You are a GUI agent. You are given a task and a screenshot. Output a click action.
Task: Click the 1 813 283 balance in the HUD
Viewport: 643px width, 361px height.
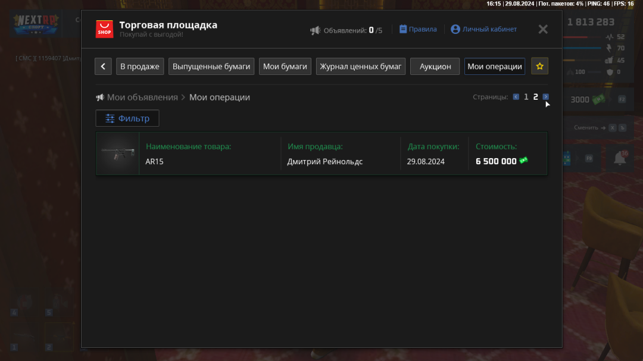click(591, 22)
